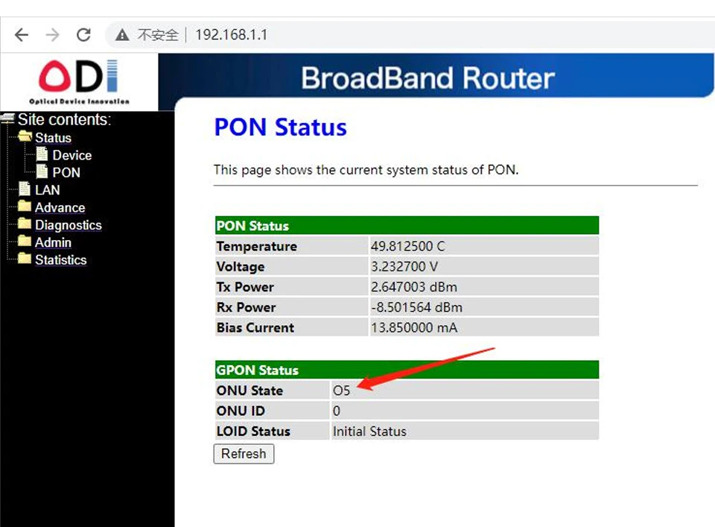Click the not-secure warning triangle icon

[122, 35]
